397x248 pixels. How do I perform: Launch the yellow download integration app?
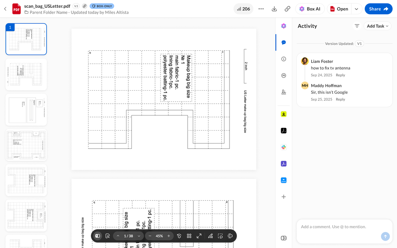[x=283, y=114]
